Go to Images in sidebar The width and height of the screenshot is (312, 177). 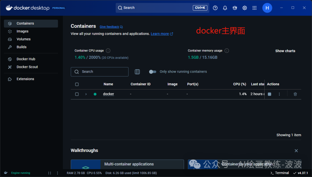point(31,31)
